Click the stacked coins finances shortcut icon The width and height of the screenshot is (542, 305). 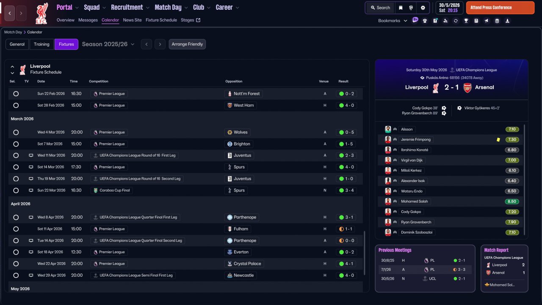[x=497, y=21]
